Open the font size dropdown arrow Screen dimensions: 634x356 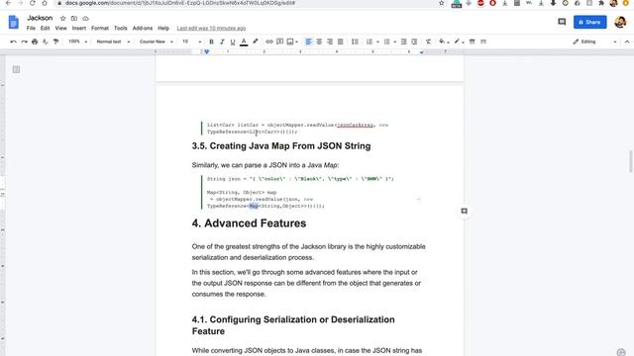(x=200, y=42)
